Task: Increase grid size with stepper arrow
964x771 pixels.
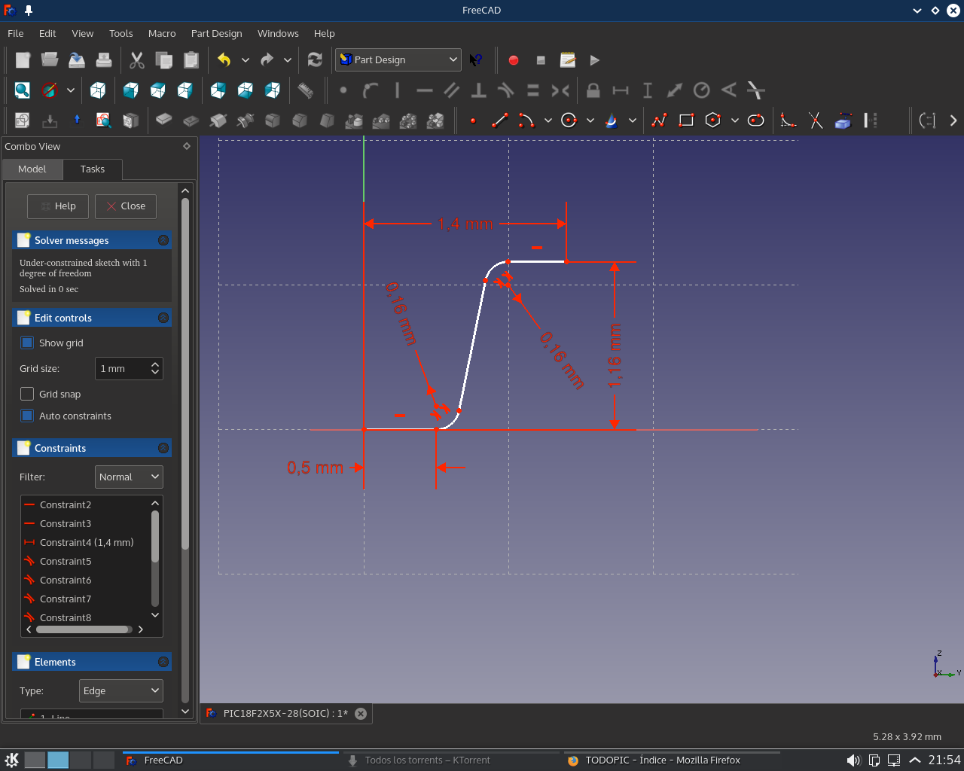Action: pyautogui.click(x=155, y=364)
